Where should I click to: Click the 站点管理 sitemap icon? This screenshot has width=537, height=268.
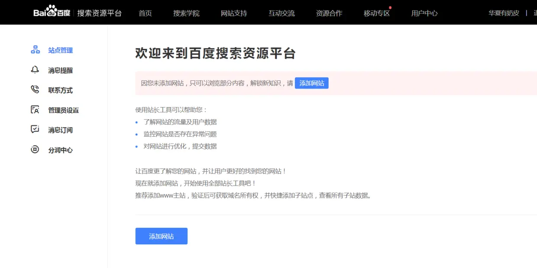pyautogui.click(x=35, y=50)
